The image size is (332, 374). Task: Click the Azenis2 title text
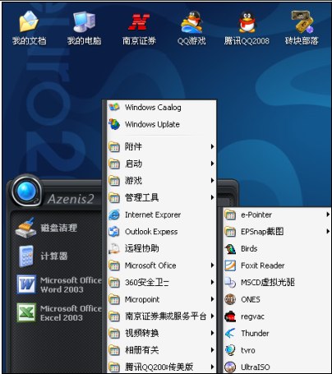[71, 199]
